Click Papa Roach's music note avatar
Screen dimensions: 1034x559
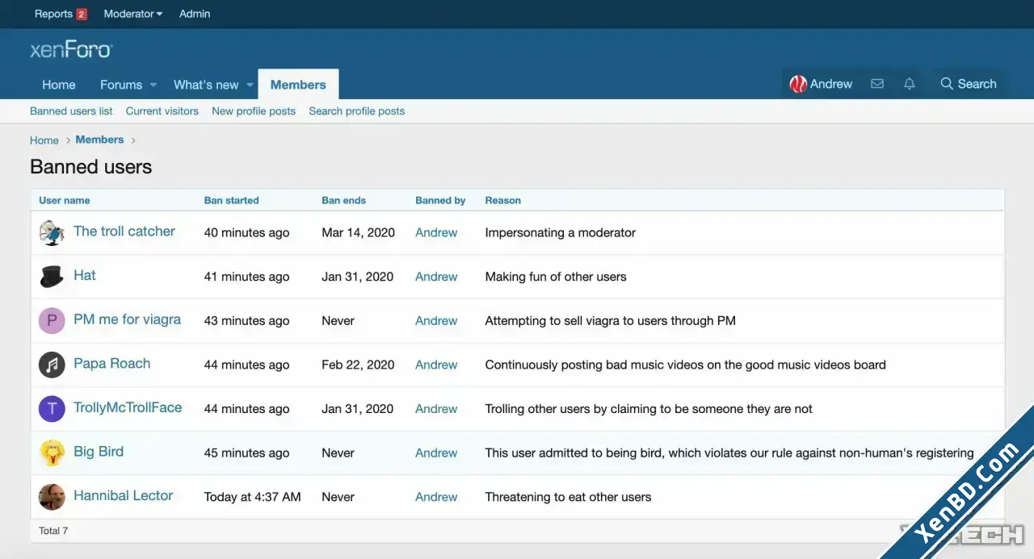point(52,365)
